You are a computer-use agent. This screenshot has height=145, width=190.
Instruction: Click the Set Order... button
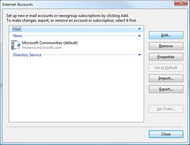coord(166,109)
